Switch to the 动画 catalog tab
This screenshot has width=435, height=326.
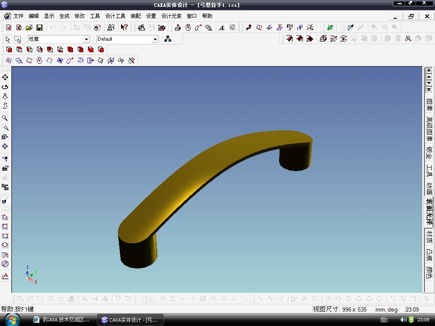pos(429,188)
